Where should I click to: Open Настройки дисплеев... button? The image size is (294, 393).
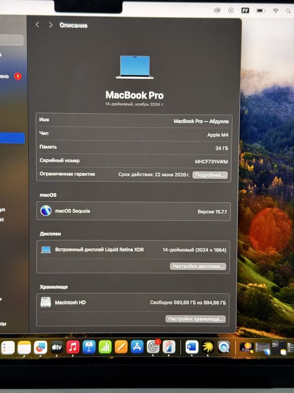(198, 266)
